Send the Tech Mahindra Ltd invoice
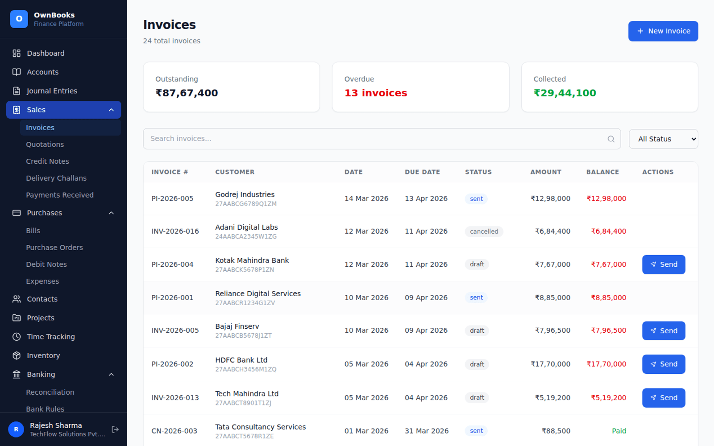 click(664, 398)
